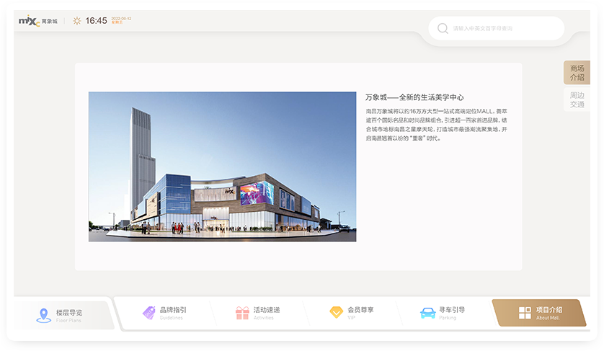Open 活动速递 Activities label
Image resolution: width=604 pixels, height=351 pixels.
tap(267, 310)
